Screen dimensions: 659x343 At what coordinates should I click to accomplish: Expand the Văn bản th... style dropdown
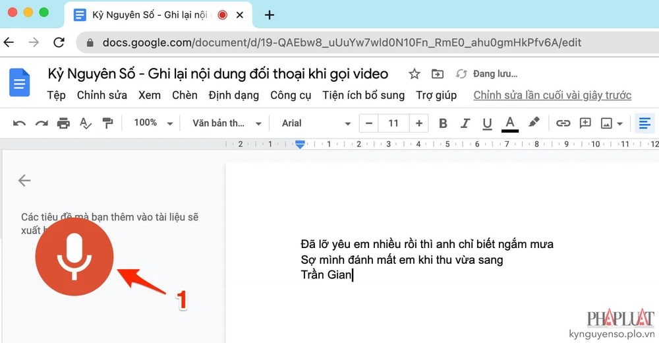227,123
